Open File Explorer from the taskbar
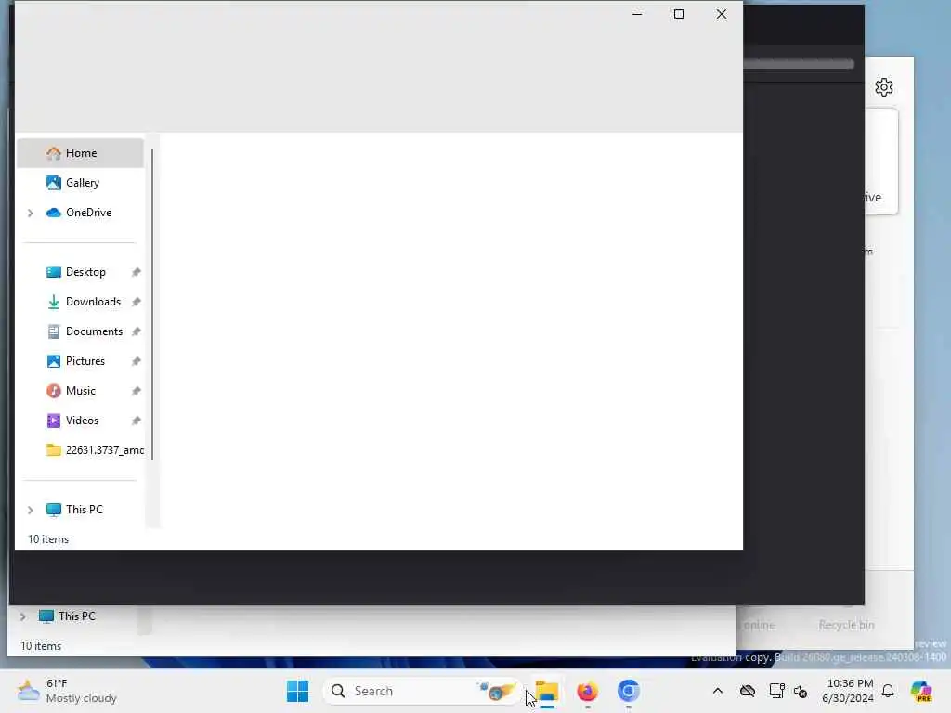The image size is (951, 713). point(547,691)
